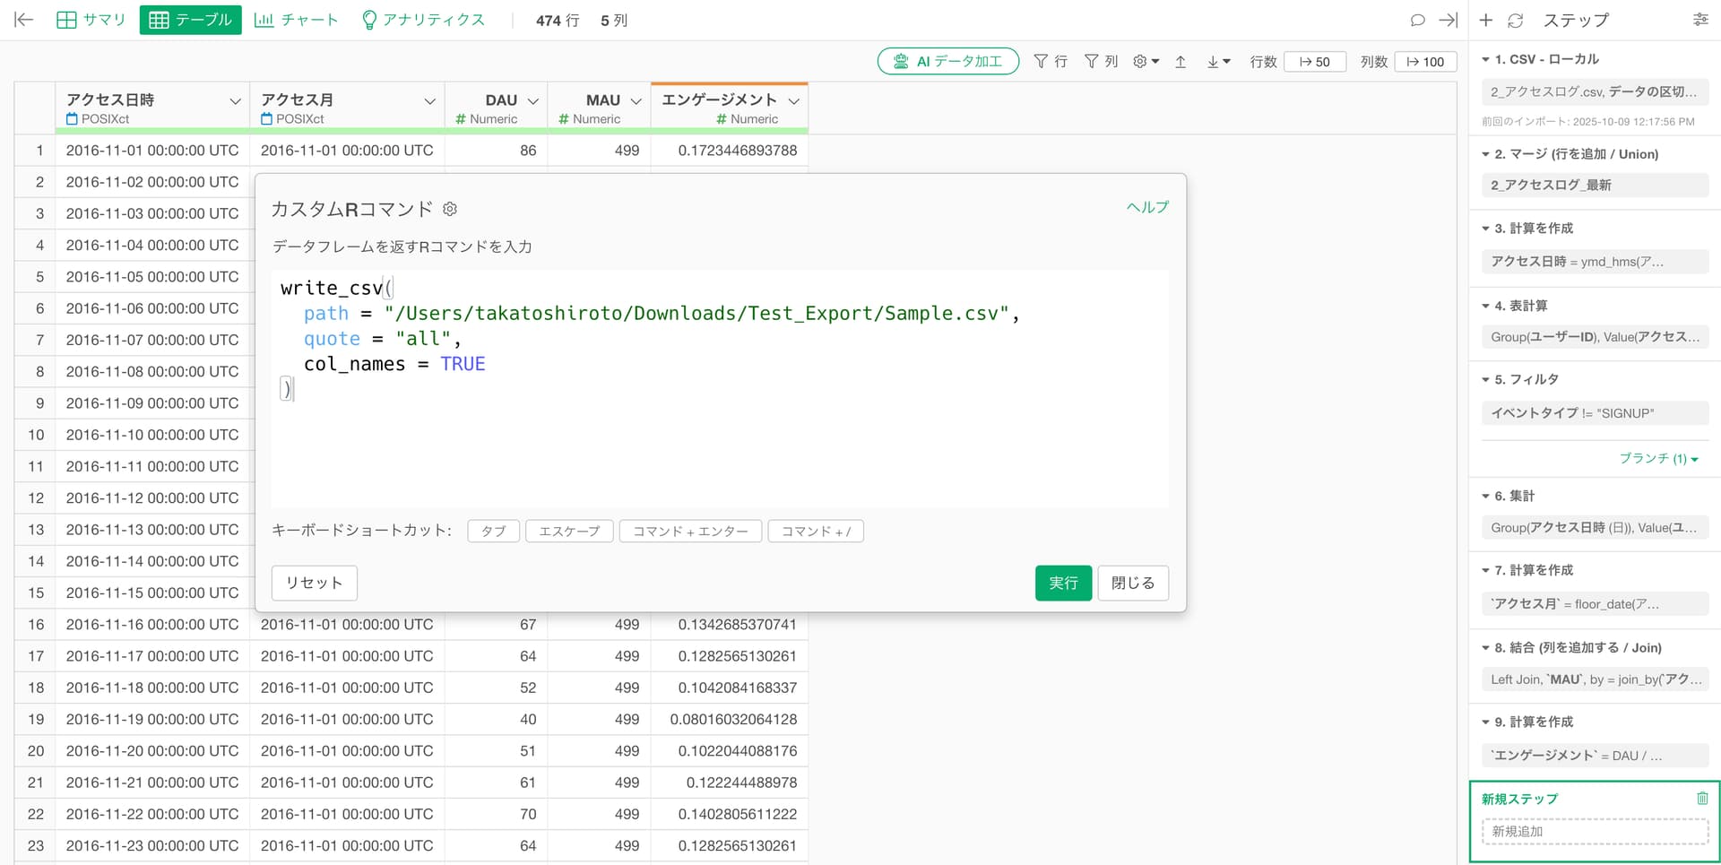The height and width of the screenshot is (865, 1721).
Task: Open エンゲージメント column dropdown menu
Action: tap(793, 100)
